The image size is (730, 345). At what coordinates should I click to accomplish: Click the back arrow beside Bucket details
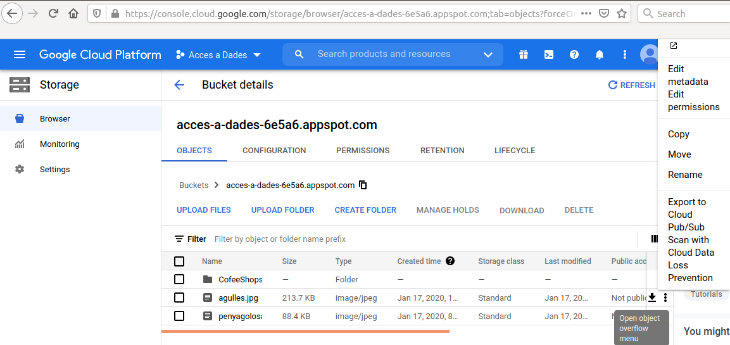(179, 85)
